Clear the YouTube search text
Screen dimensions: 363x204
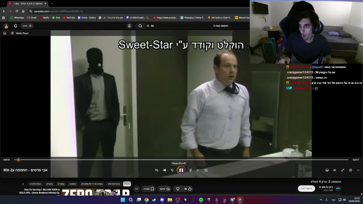click(148, 26)
